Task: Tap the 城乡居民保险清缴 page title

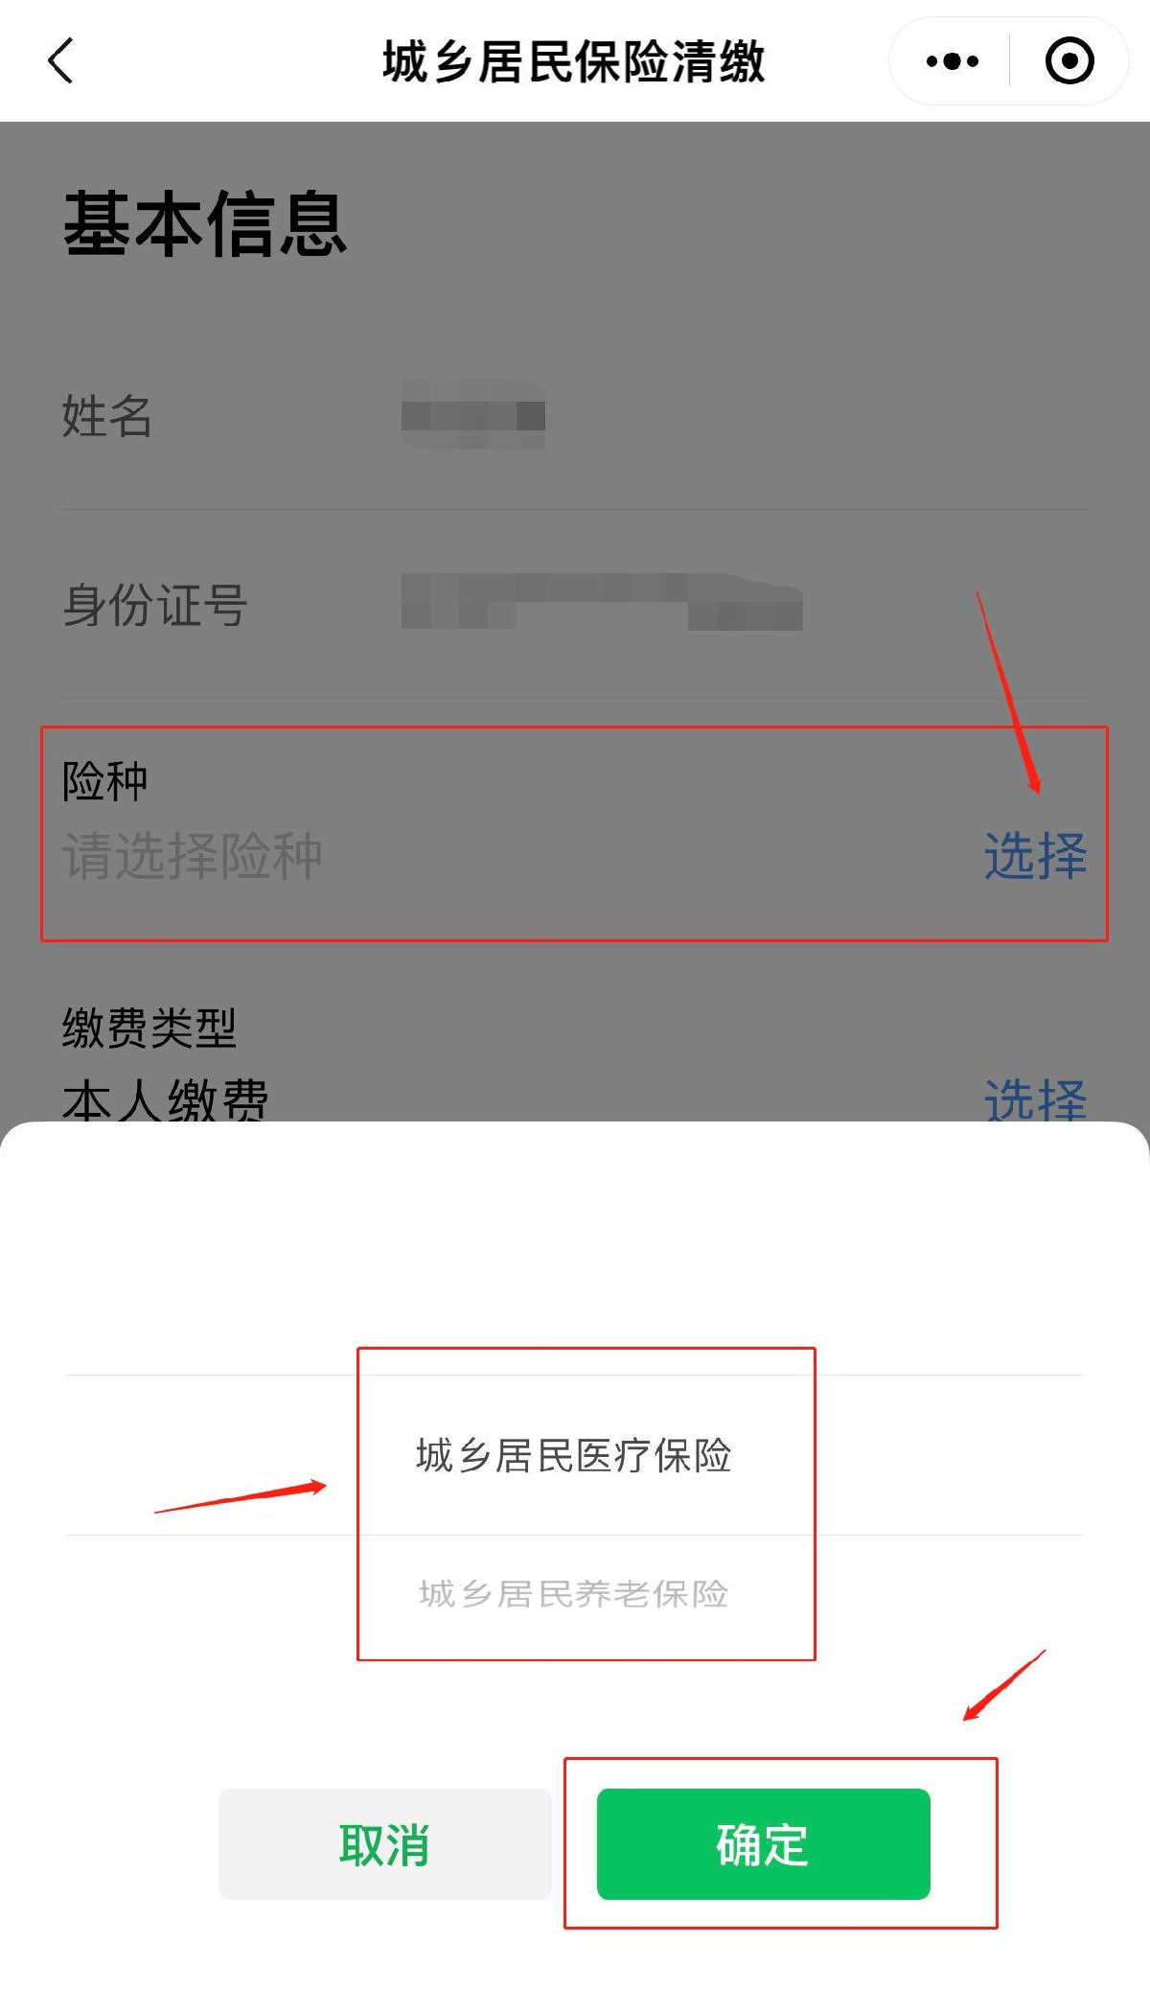Action: 574,61
